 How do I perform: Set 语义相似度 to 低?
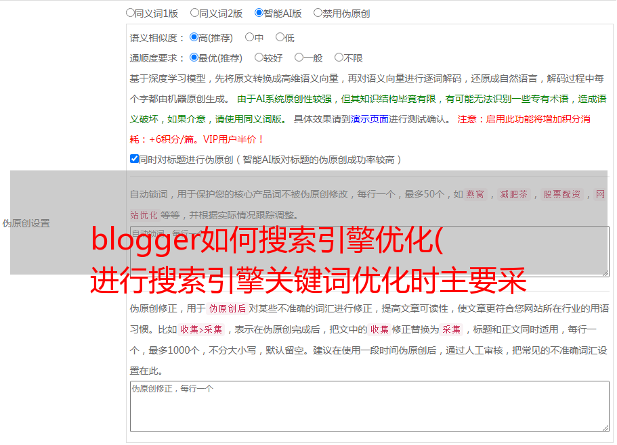pyautogui.click(x=280, y=37)
